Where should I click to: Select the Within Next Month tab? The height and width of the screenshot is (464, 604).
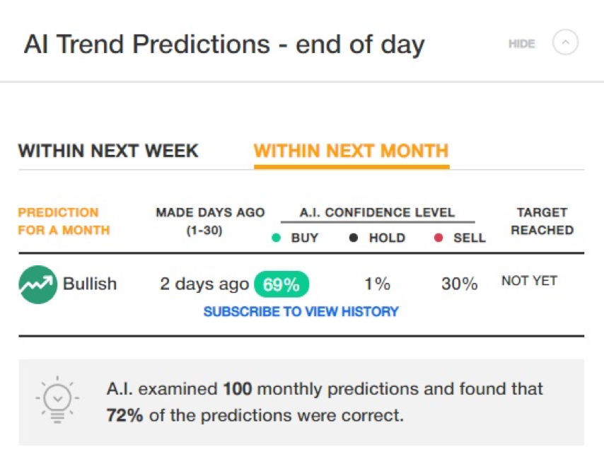(x=351, y=151)
